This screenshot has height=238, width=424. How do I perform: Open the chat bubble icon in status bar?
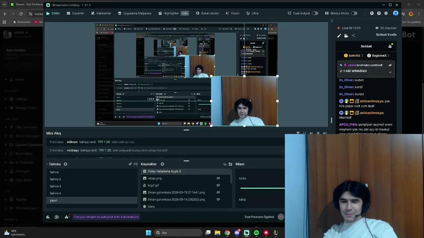pyautogui.click(x=57, y=217)
